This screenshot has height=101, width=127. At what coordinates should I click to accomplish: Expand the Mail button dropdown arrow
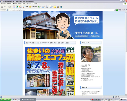45,7
